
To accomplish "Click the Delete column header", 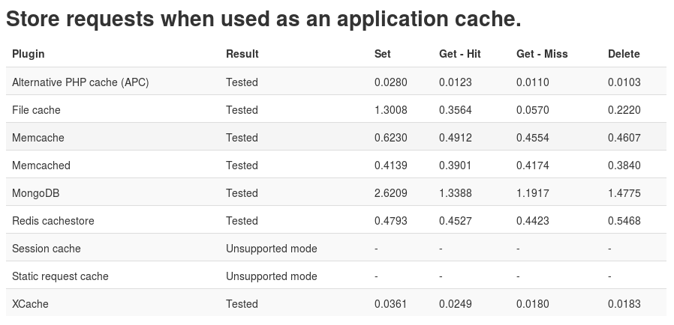I will coord(624,54).
